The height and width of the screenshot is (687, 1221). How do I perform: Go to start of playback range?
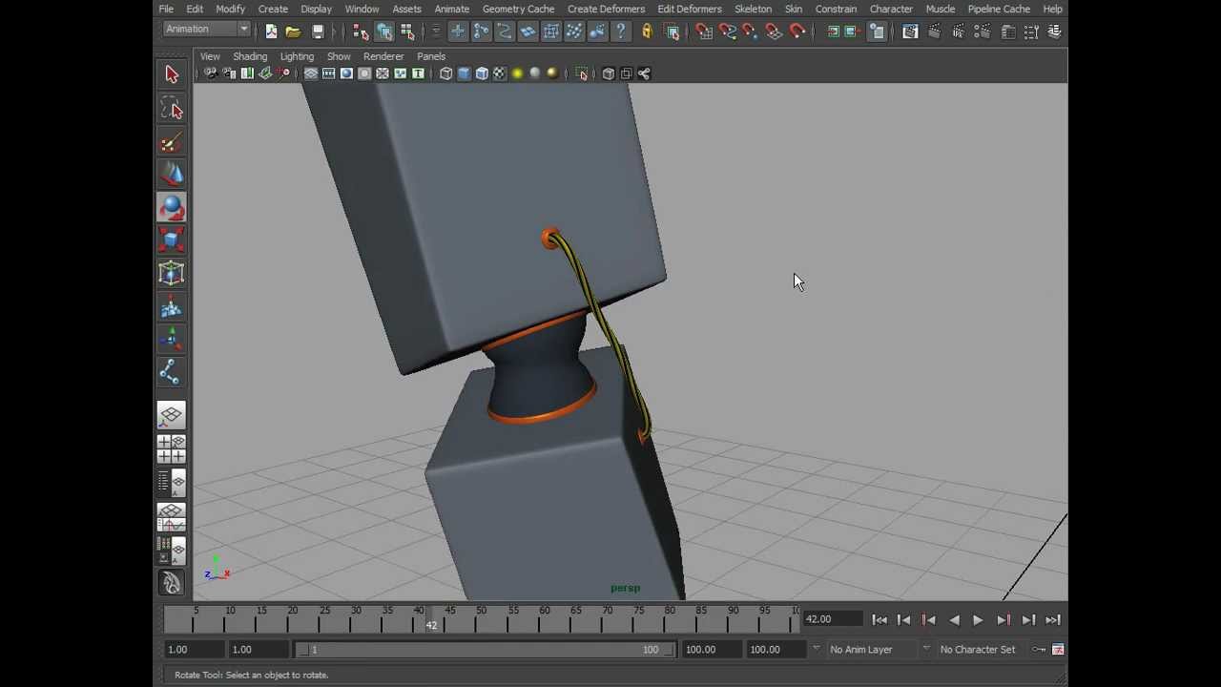(x=880, y=620)
